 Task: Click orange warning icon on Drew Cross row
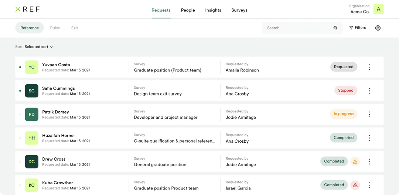point(355,161)
